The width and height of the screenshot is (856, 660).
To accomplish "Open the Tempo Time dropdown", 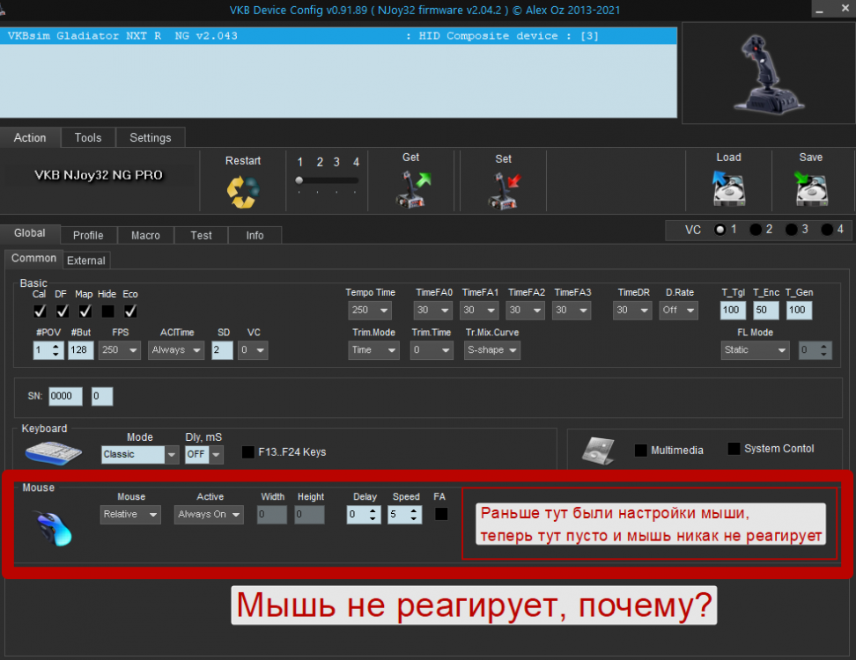I will coord(370,311).
